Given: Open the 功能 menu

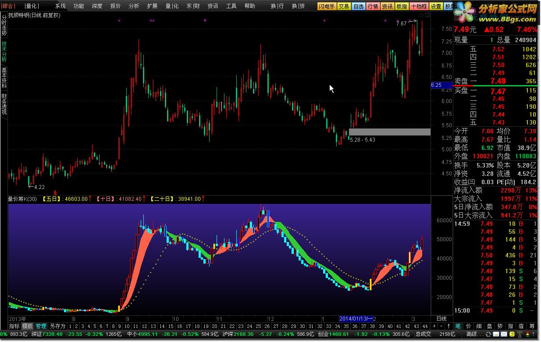Looking at the screenshot, I should (79, 6).
